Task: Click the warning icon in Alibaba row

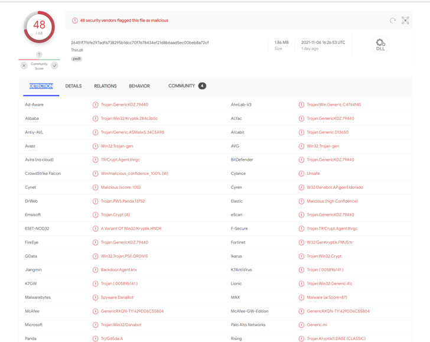Action: click(x=96, y=119)
